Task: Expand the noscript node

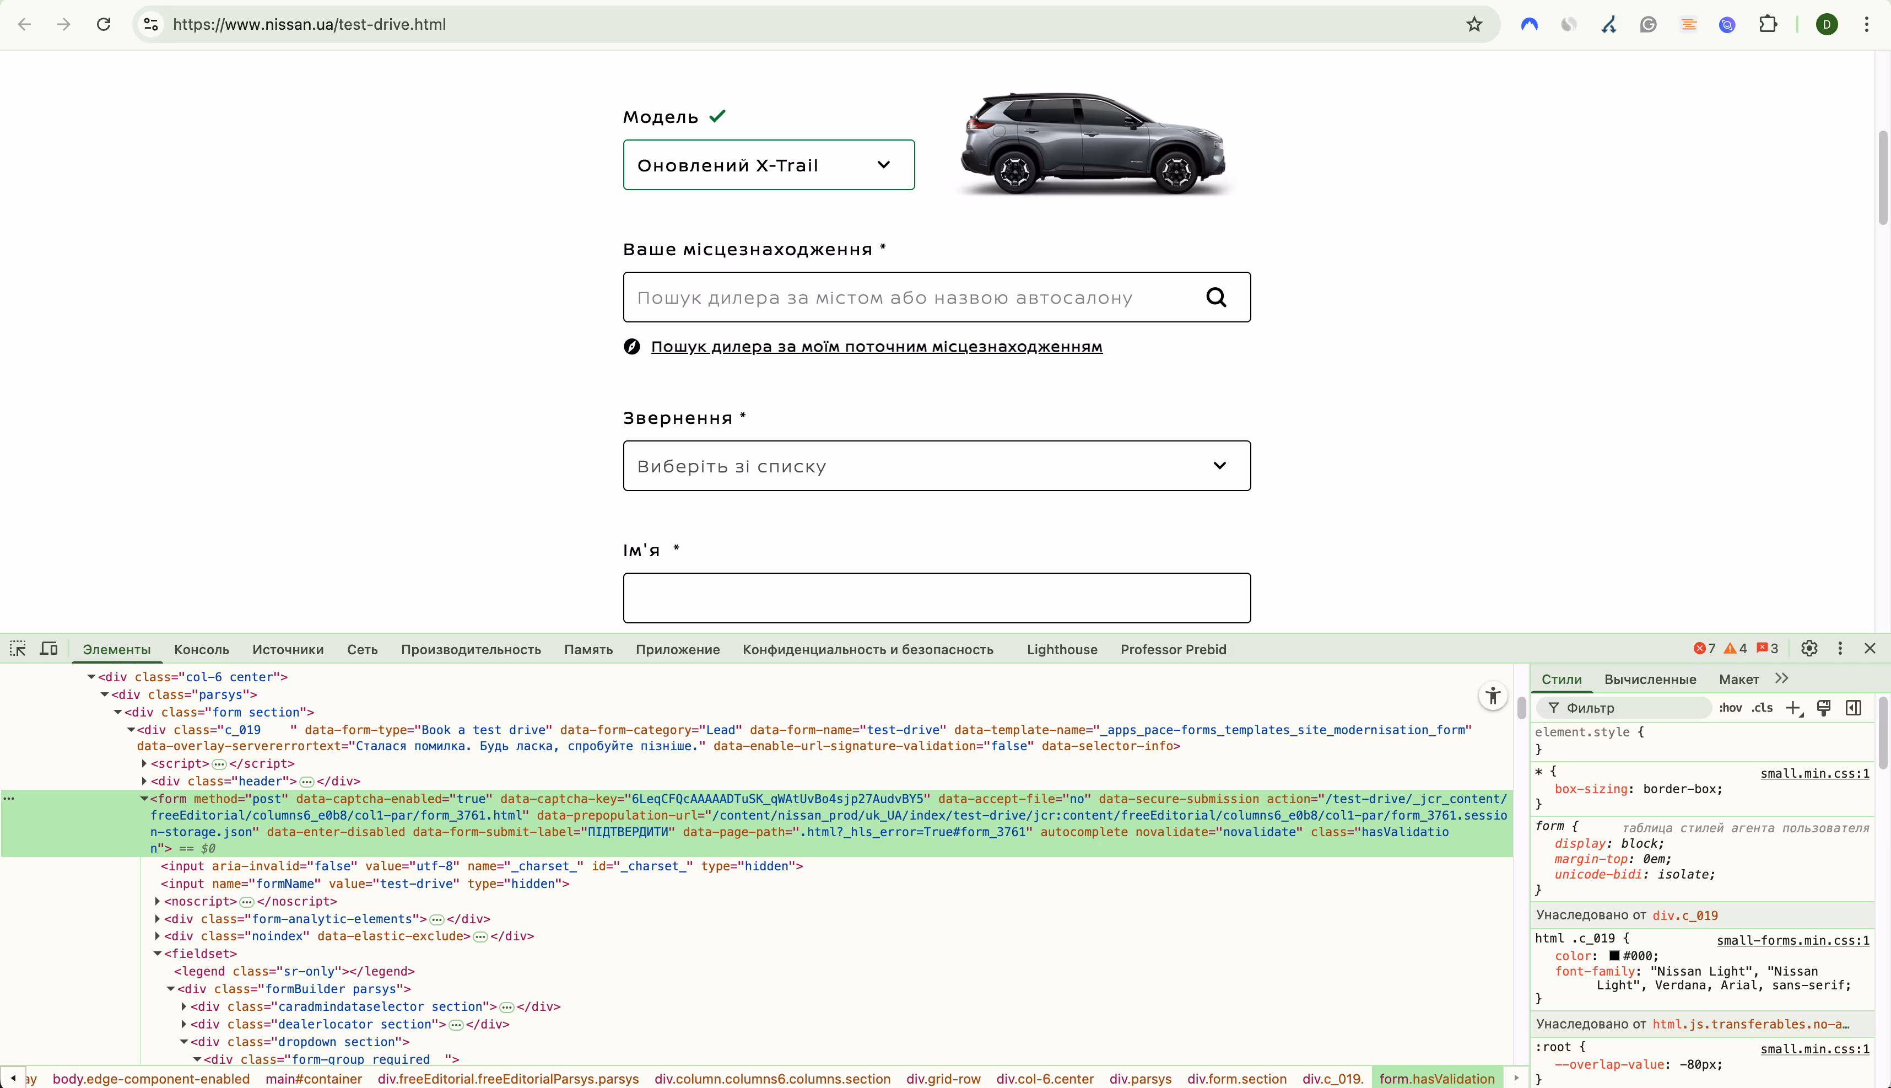Action: coord(158,901)
